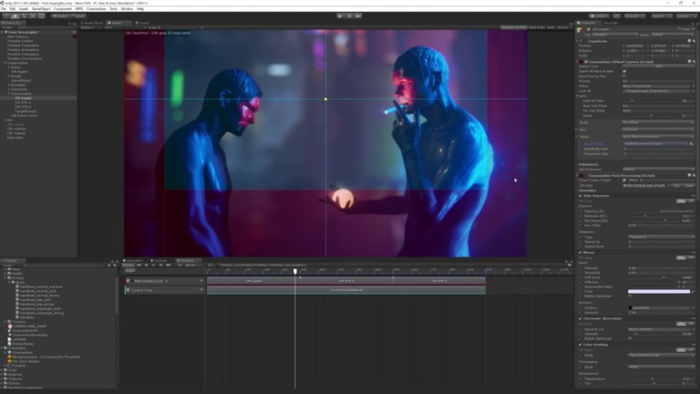700x394 pixels.
Task: Toggle the Color Grading checkbox
Action: 581,345
